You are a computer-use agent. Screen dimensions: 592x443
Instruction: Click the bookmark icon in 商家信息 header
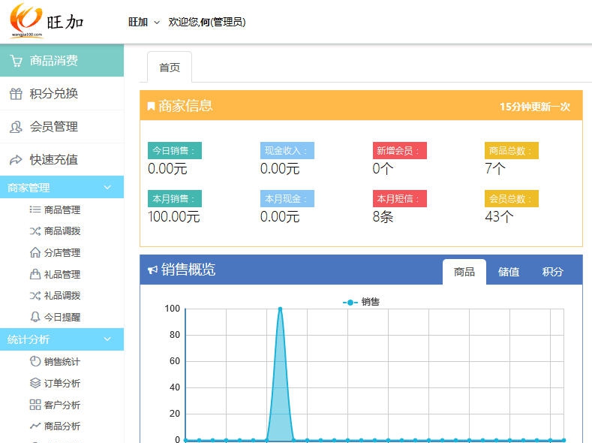[x=151, y=107]
